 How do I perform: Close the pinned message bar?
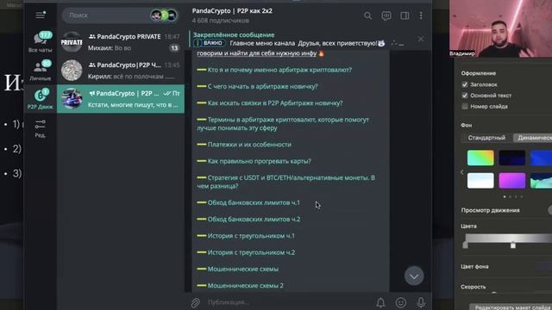(x=421, y=39)
